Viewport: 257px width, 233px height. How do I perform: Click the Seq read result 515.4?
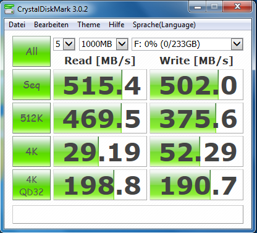(100, 85)
